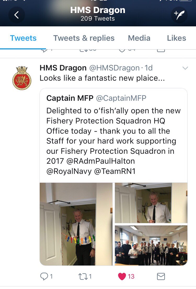Viewport: 196px width, 289px height.
Task: Share tweet via envelope message icon
Action: [x=161, y=276]
